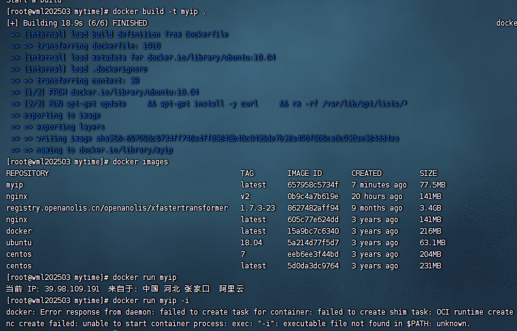Click tag '7' of centos row
This screenshot has width=517, height=331.
(x=243, y=254)
